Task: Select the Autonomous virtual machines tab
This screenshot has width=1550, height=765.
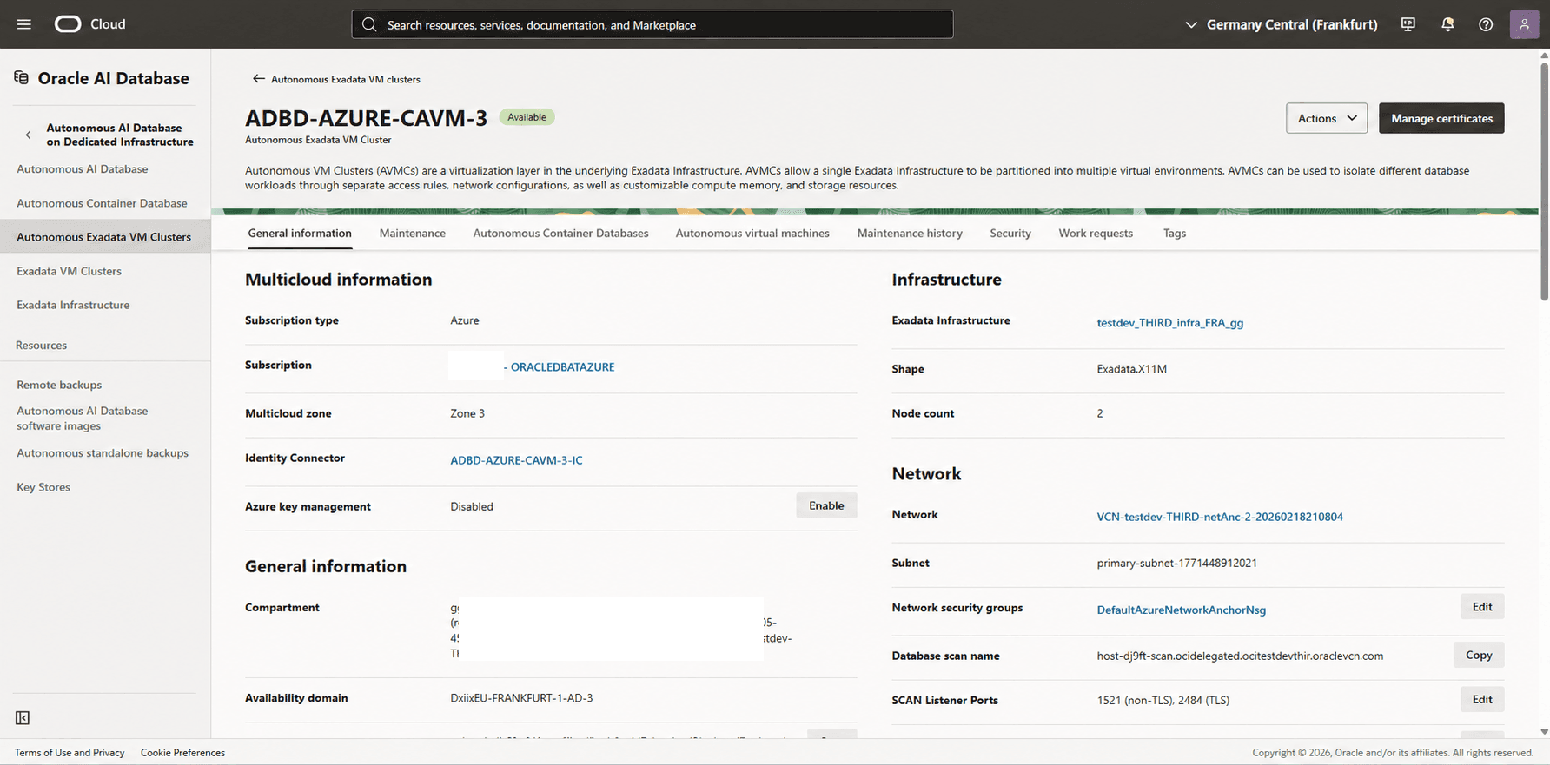Action: [752, 233]
